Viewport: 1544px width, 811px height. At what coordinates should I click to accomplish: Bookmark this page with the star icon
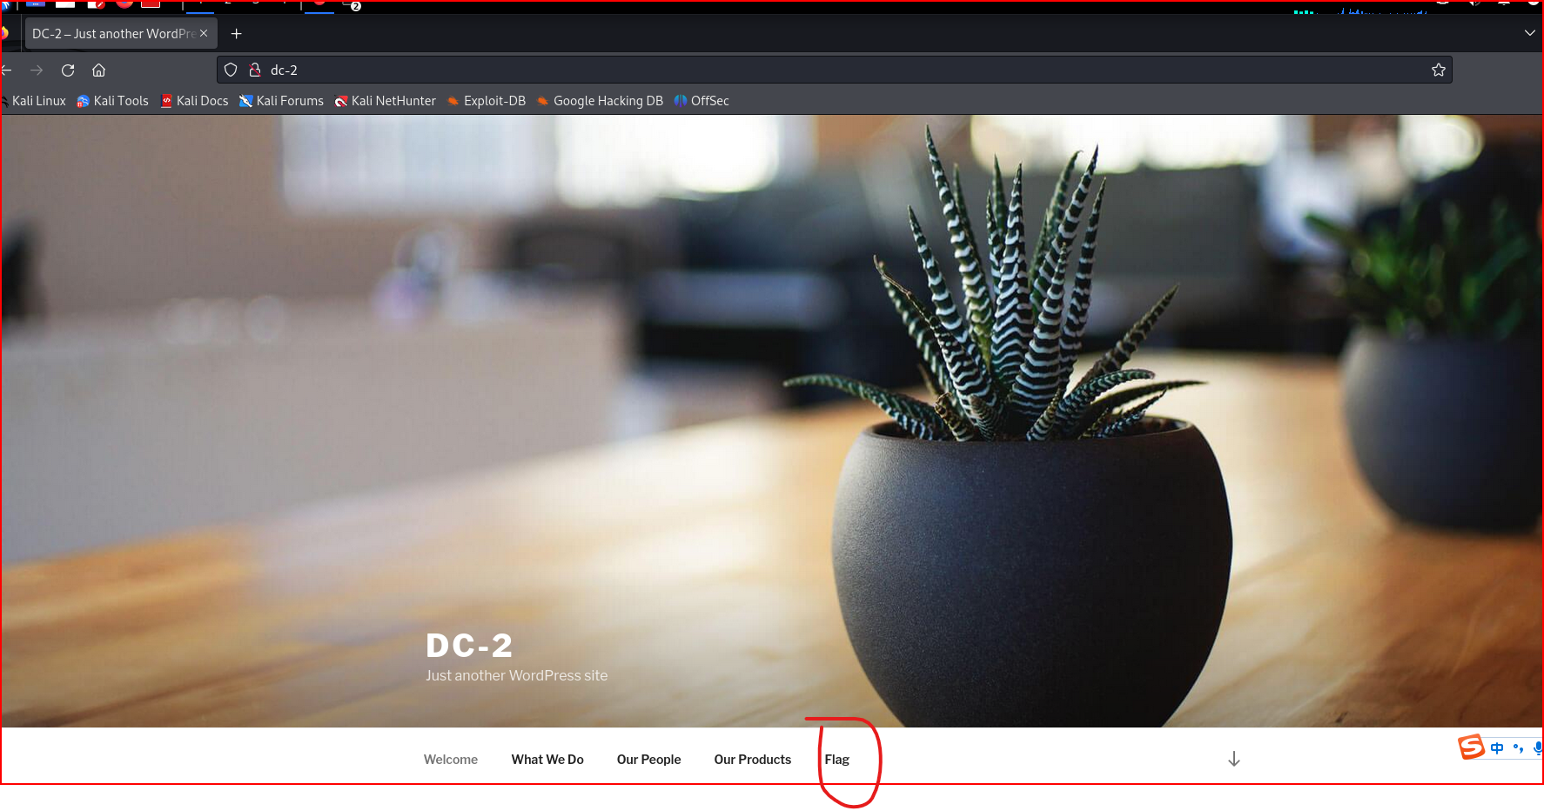pyautogui.click(x=1439, y=70)
